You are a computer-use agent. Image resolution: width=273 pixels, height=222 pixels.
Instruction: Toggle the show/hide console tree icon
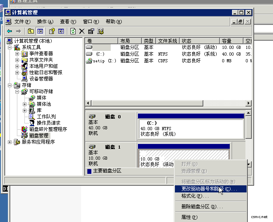[x=40, y=31]
